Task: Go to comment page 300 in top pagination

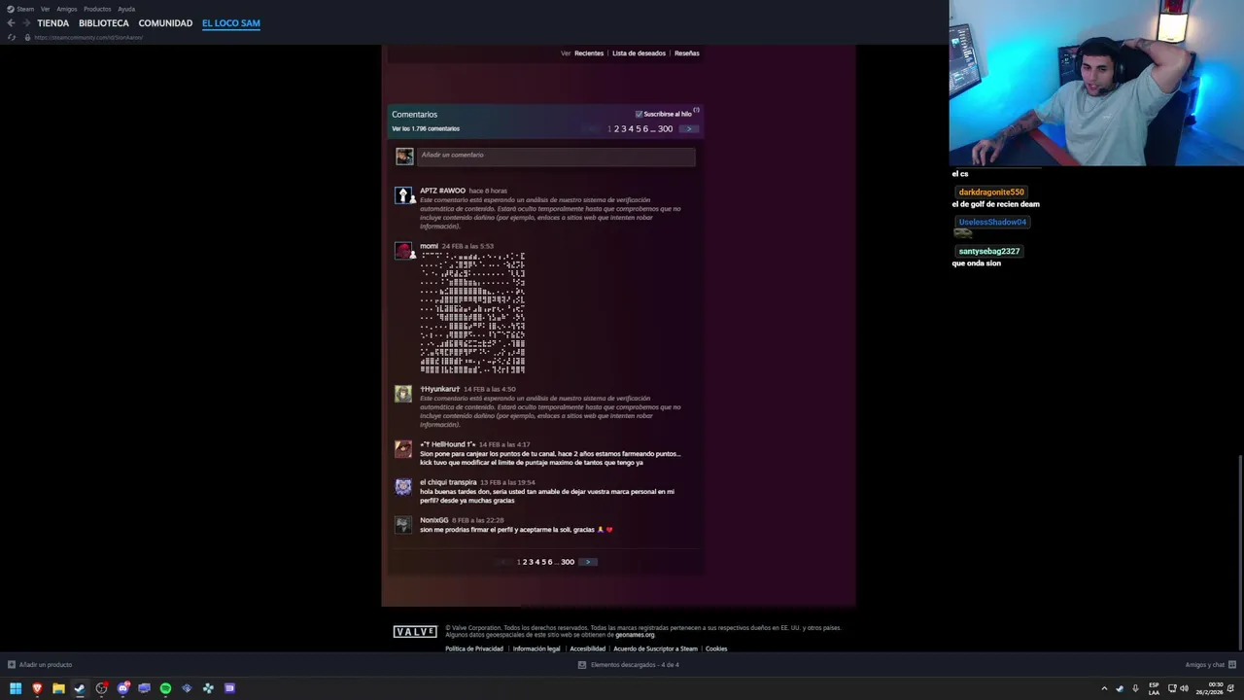Action: point(665,128)
